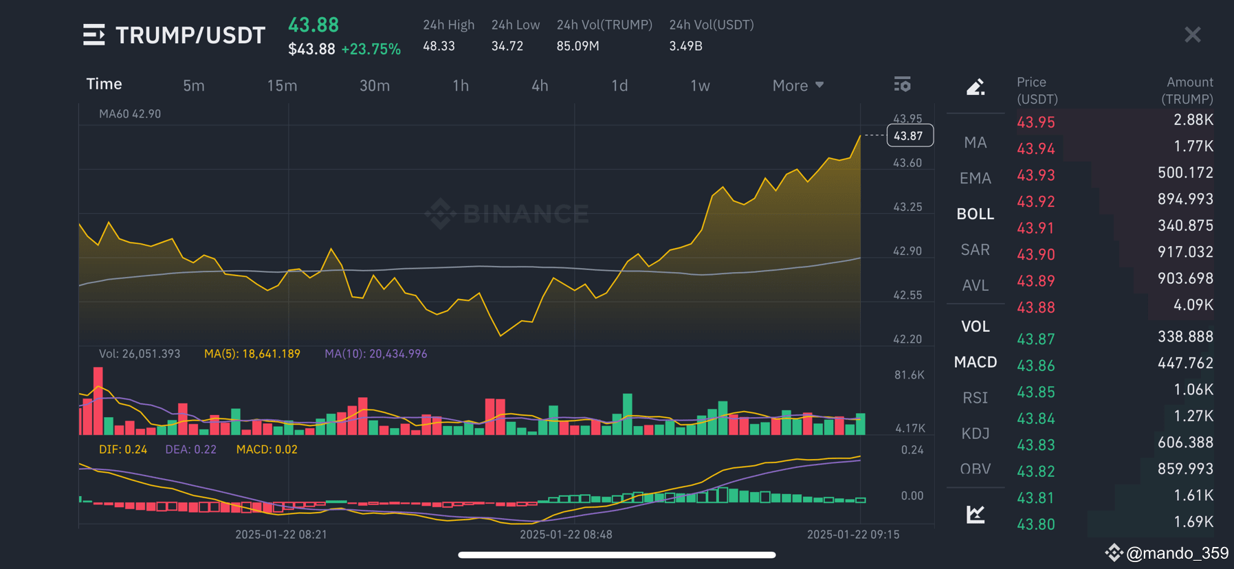This screenshot has height=569, width=1234.
Task: Click the DEA: 0.22 label
Action: pyautogui.click(x=191, y=449)
